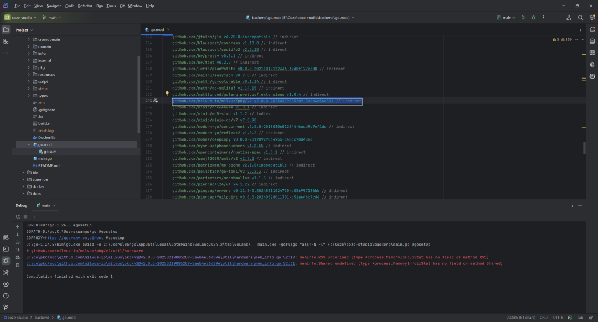Print the console output via printer icon
This screenshot has height=322, width=598.
pos(18,257)
